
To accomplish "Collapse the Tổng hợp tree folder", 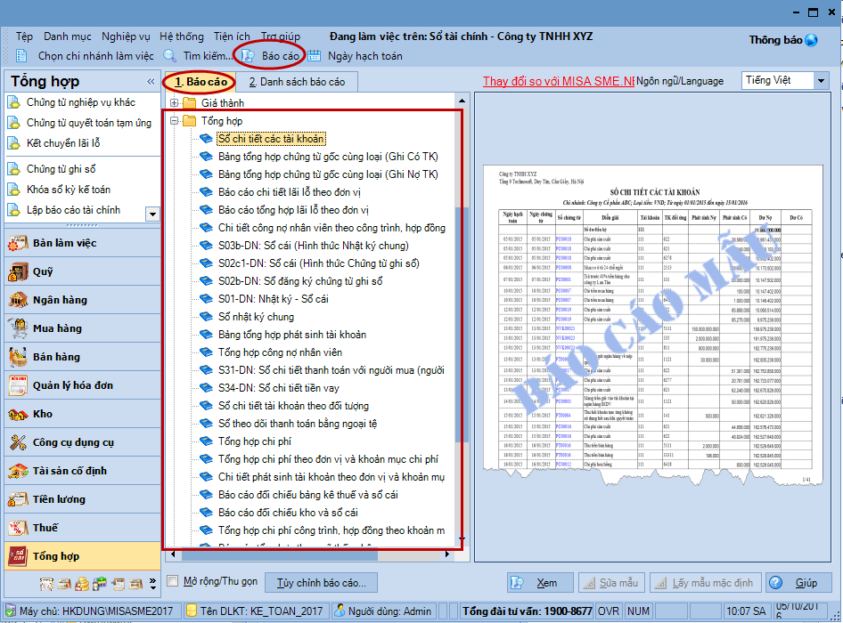I will 175,121.
